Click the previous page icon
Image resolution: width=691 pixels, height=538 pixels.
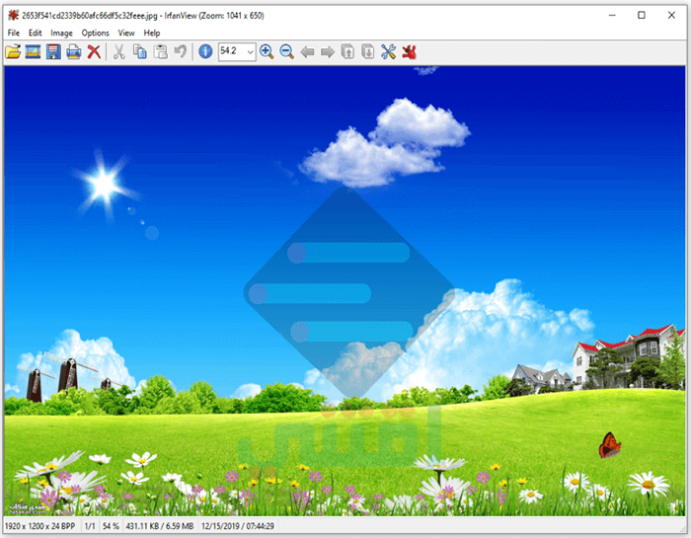347,52
